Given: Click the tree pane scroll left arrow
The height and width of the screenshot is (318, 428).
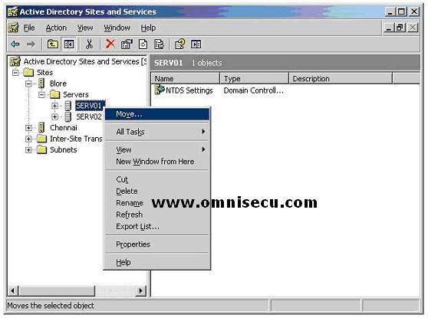Looking at the screenshot, I should 12,290.
